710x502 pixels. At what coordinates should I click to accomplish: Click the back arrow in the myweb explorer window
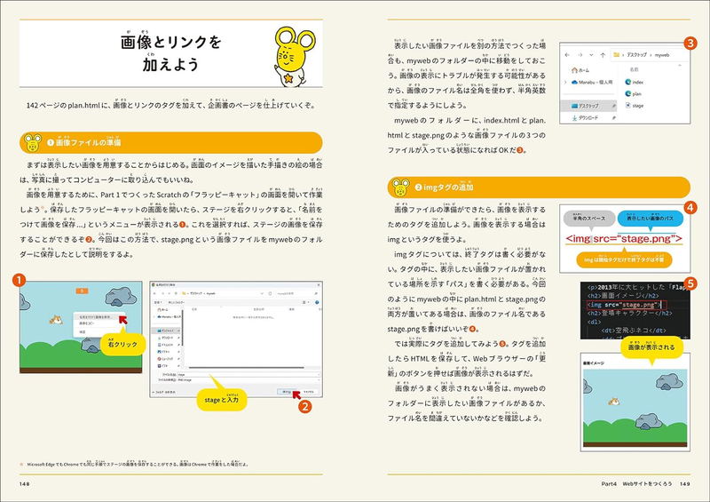(x=567, y=55)
